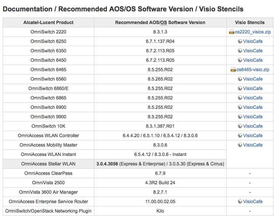Click globe icon in OmniSwitch 6350 row

240,51
